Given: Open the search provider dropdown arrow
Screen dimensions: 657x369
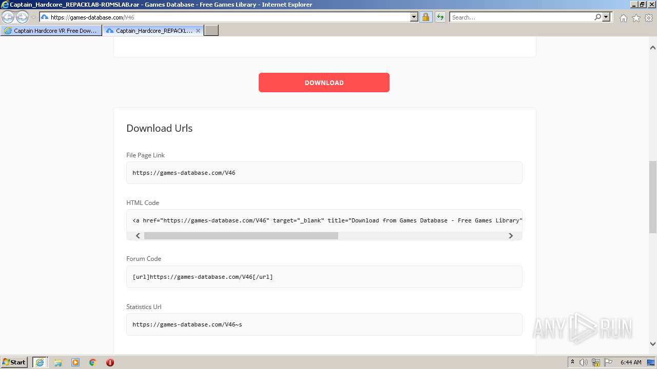Looking at the screenshot, I should coord(606,17).
